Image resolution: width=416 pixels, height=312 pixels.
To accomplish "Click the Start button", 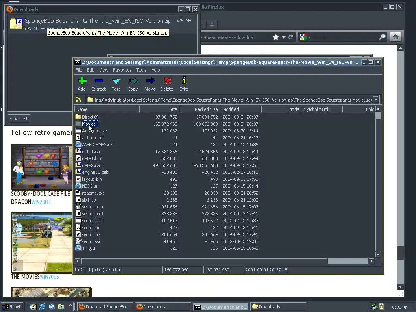I will coord(12,307).
